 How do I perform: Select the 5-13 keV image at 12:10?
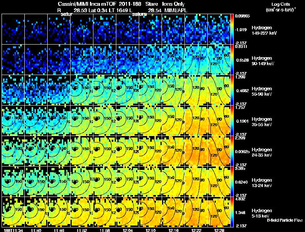(x=151, y=212)
